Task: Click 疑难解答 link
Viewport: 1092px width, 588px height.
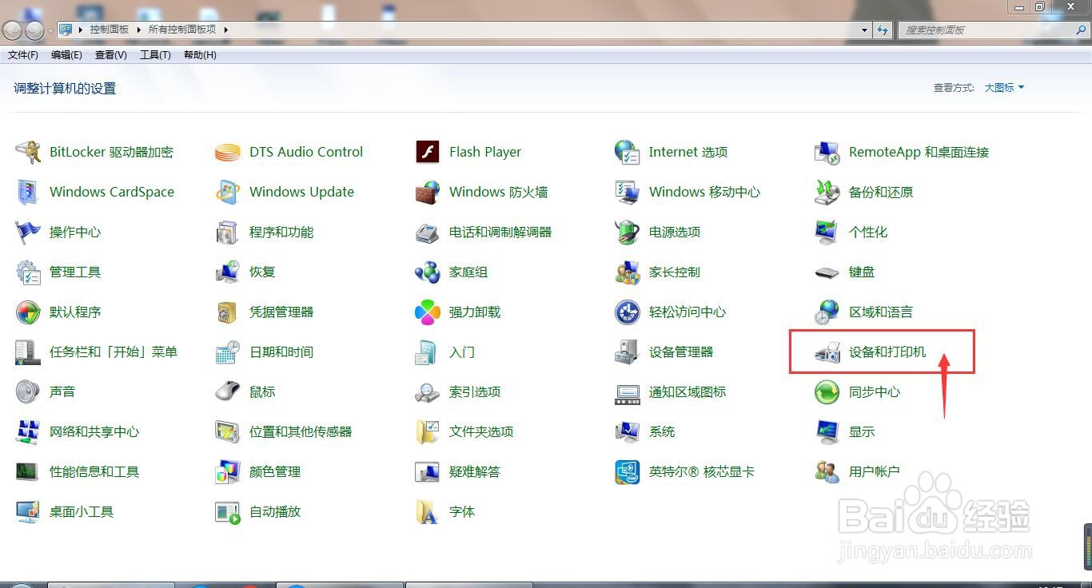Action: [475, 471]
